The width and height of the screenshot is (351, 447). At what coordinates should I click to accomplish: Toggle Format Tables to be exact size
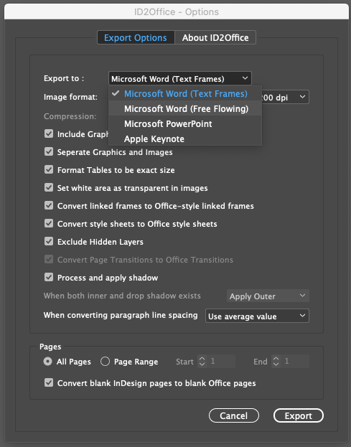(x=49, y=169)
